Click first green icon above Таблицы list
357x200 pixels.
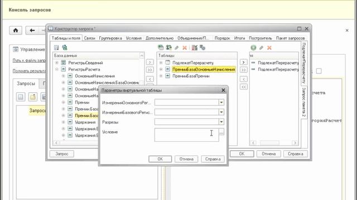pyautogui.click(x=161, y=47)
